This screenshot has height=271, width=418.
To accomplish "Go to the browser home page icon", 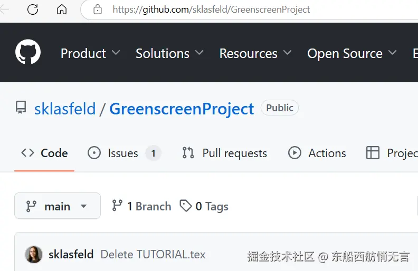I will (62, 9).
